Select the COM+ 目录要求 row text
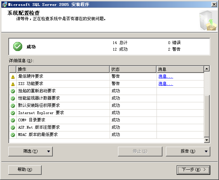Viewport: 219px width, 180px height. pos(32,120)
